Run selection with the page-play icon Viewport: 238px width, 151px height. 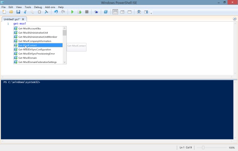coord(79,12)
